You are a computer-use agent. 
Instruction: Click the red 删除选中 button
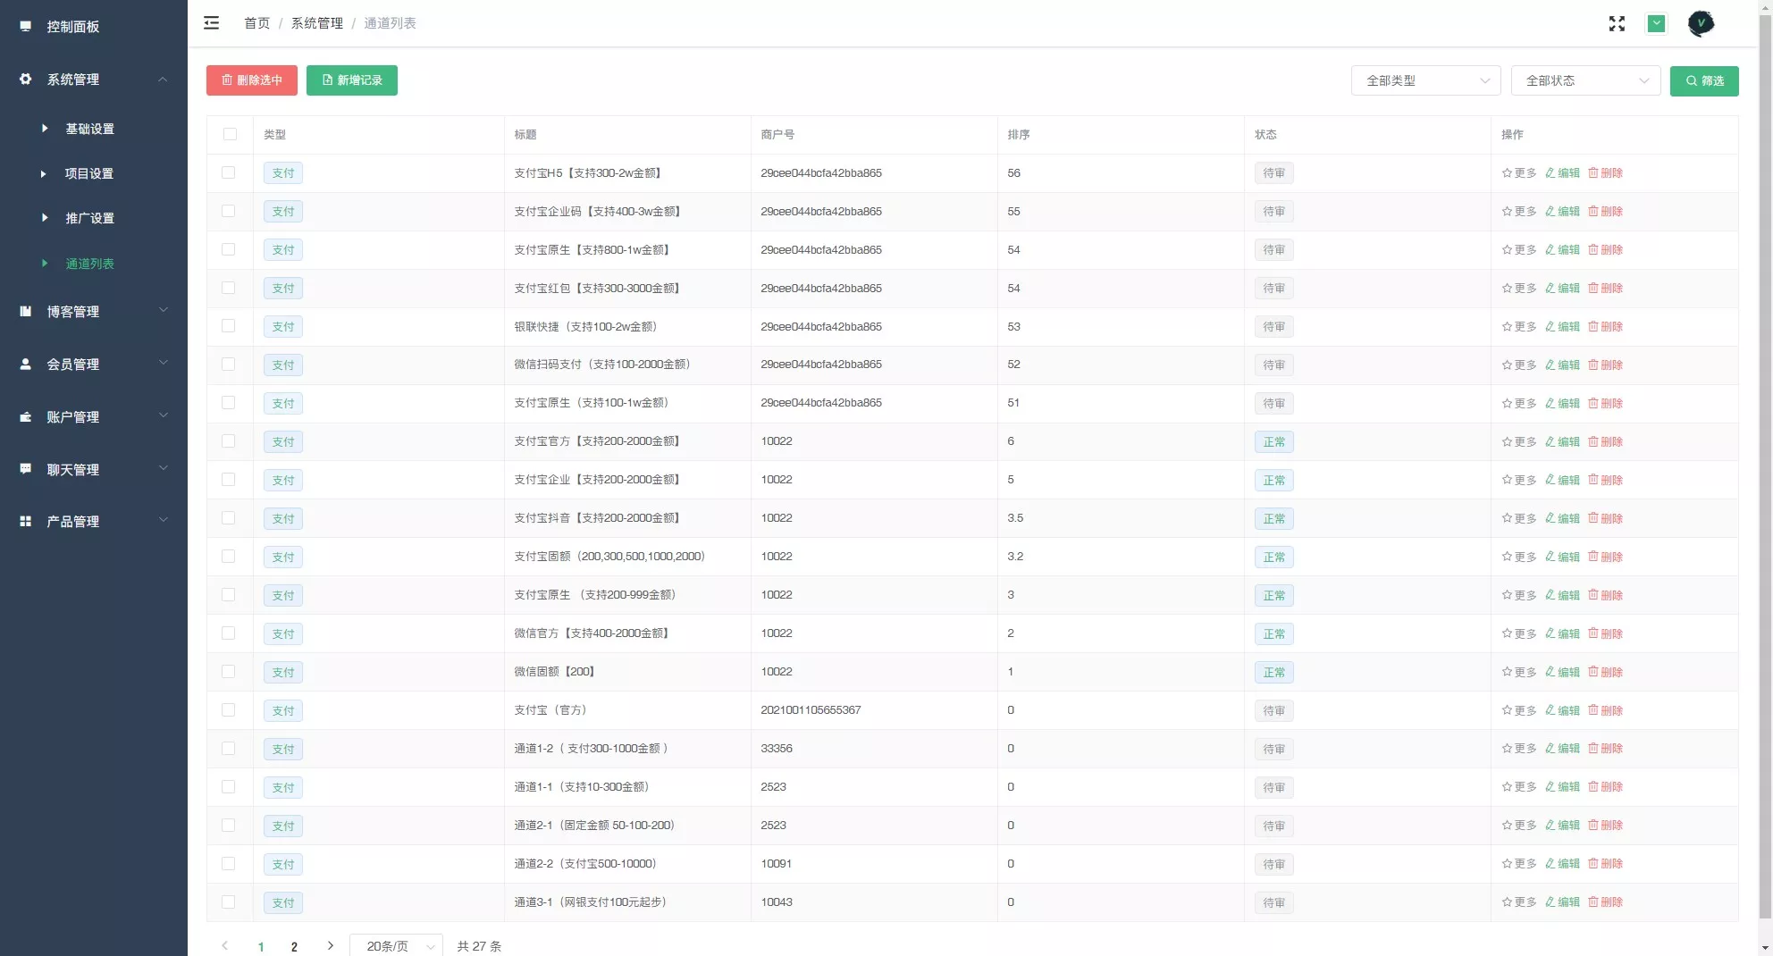click(x=252, y=80)
